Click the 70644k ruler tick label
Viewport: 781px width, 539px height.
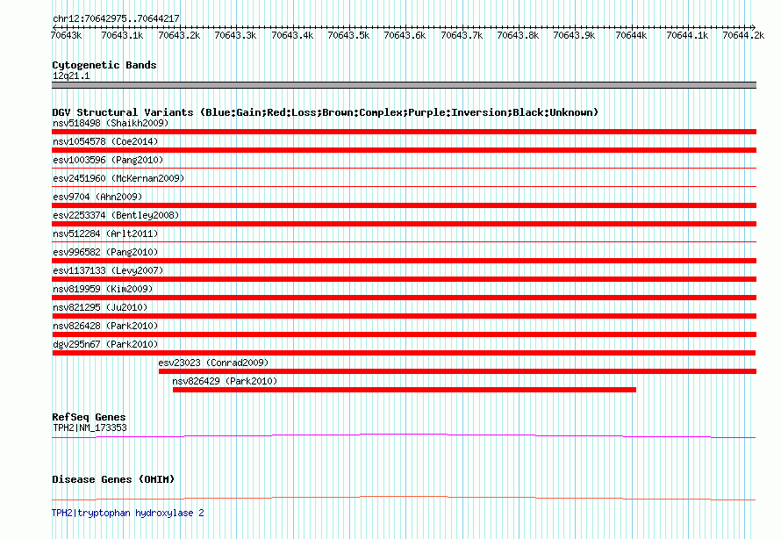[631, 35]
